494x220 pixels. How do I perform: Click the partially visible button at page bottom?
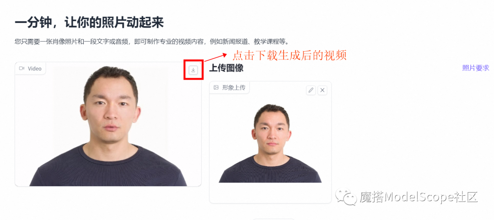pyautogui.click(x=274, y=219)
